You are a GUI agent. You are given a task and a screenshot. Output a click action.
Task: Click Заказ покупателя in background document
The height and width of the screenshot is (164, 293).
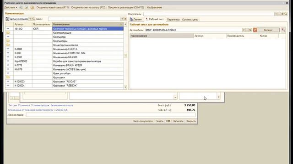tap(143, 121)
